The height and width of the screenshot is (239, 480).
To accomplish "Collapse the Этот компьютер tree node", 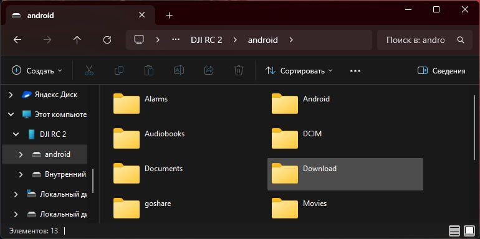I will [x=11, y=115].
